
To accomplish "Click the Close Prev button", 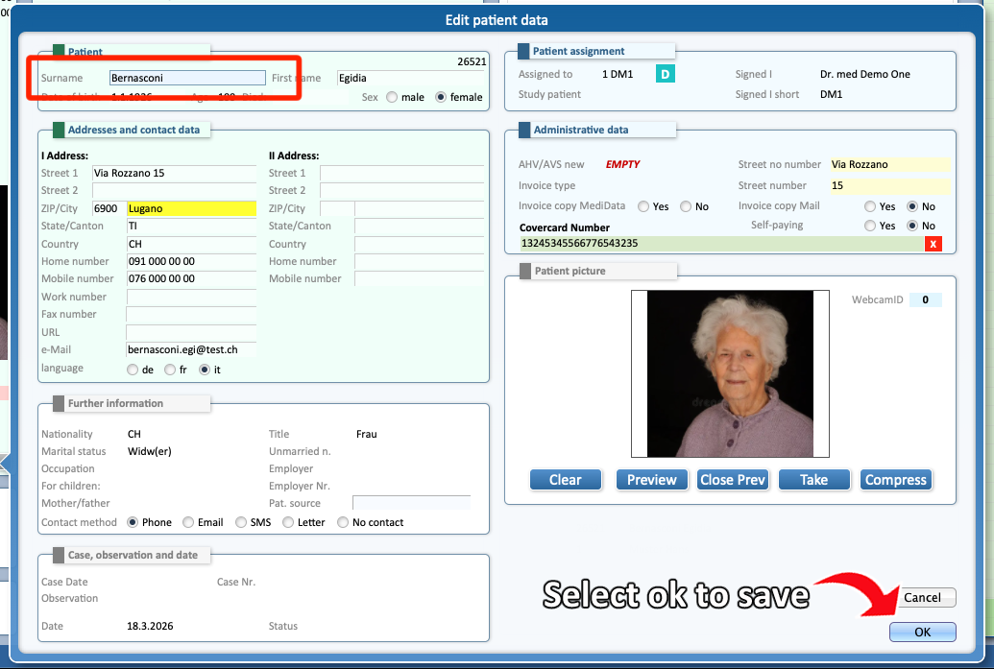I will point(733,480).
